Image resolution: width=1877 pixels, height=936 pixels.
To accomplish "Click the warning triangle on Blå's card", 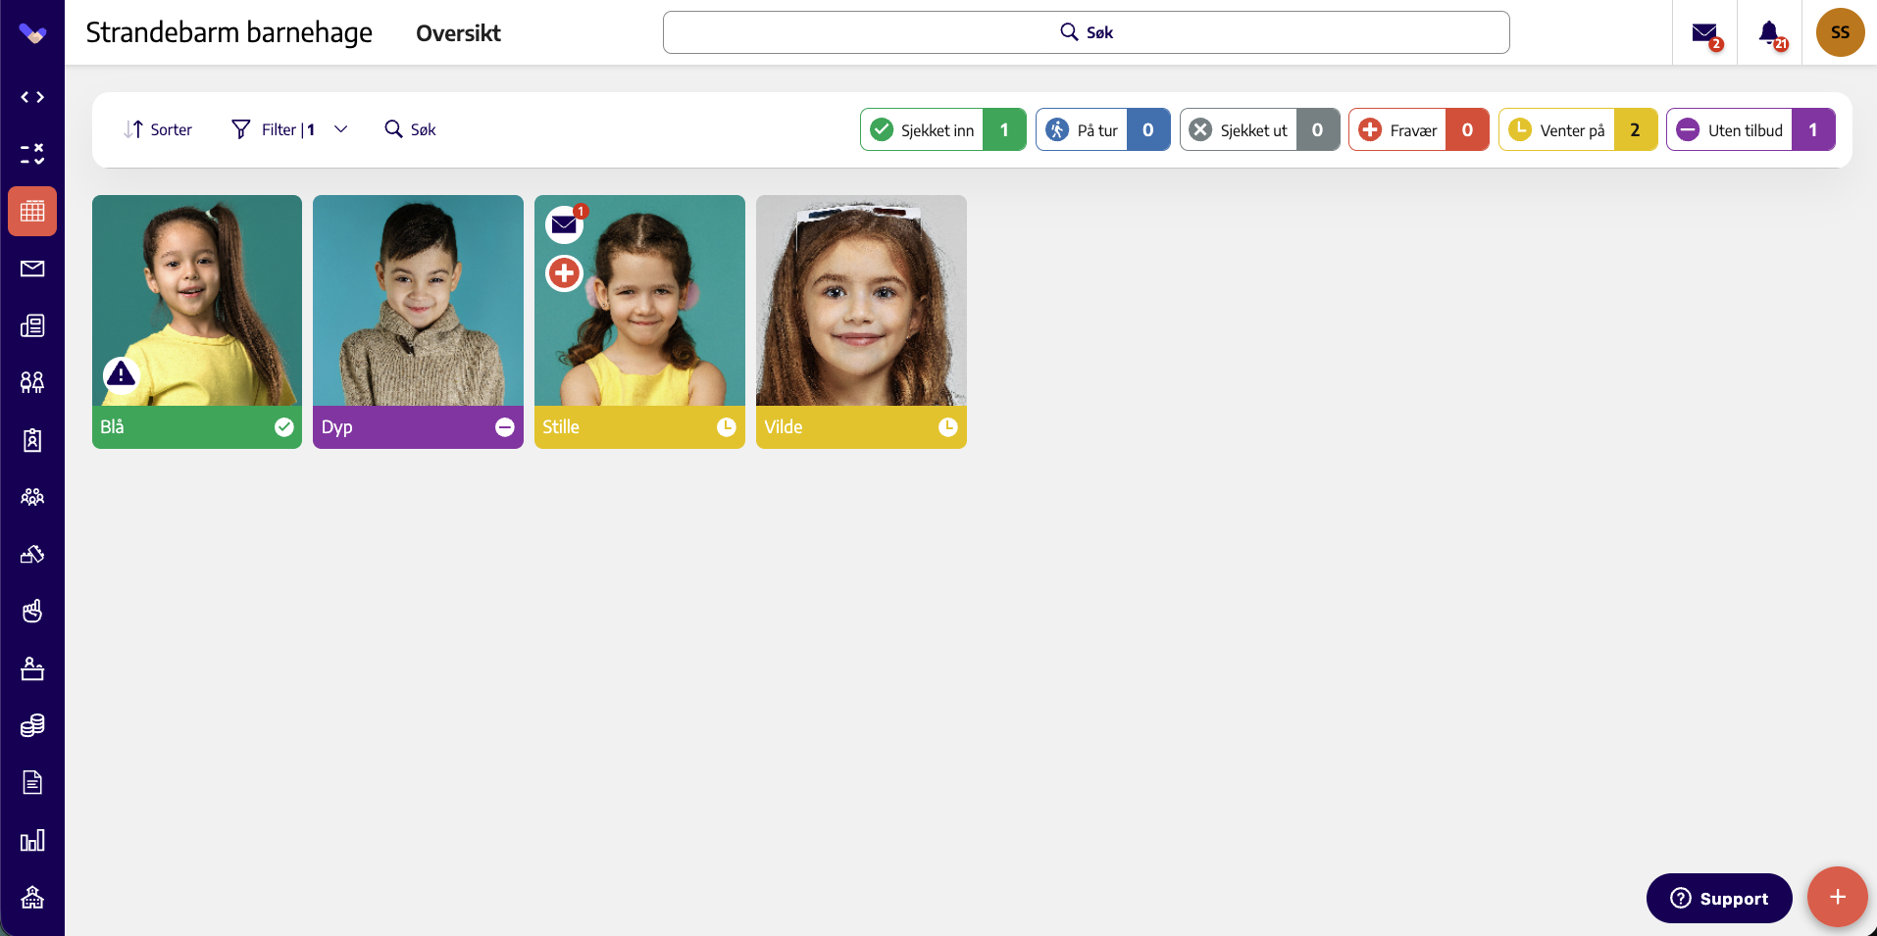I will pos(121,373).
